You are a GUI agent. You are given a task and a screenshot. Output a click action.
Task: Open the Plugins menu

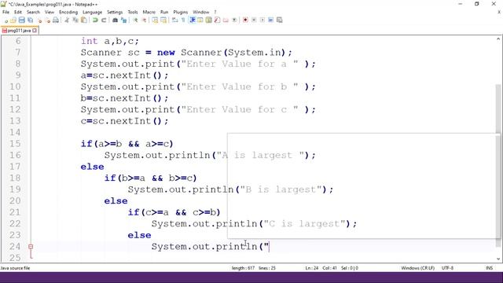coord(180,13)
